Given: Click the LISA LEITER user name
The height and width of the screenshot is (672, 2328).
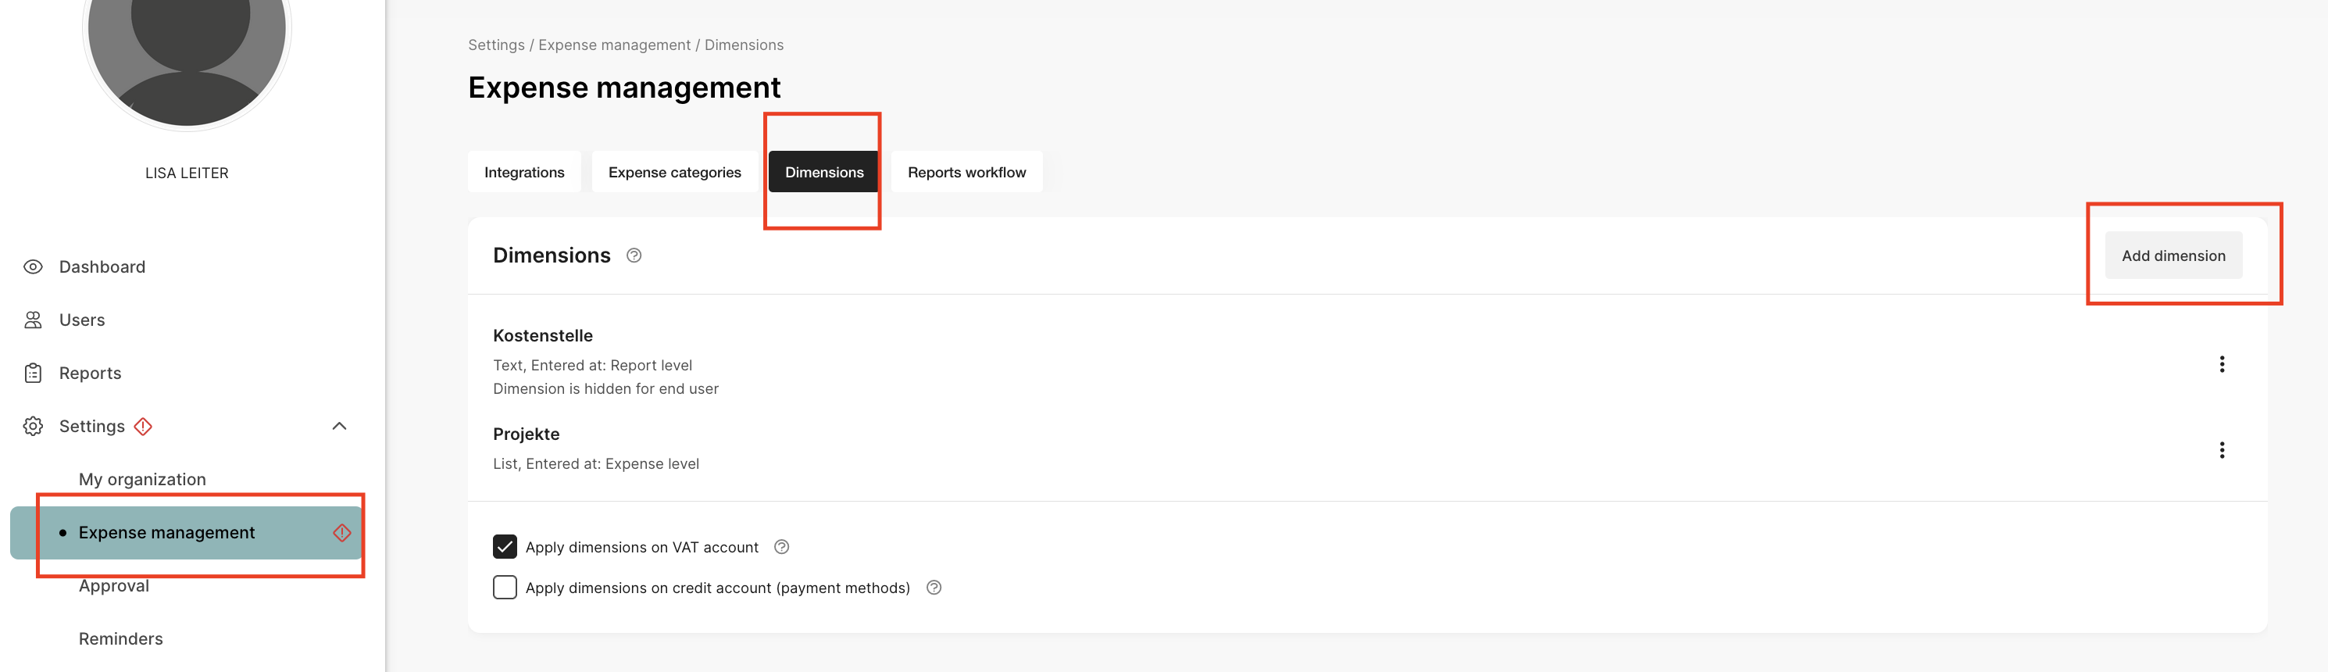Looking at the screenshot, I should coord(187,173).
